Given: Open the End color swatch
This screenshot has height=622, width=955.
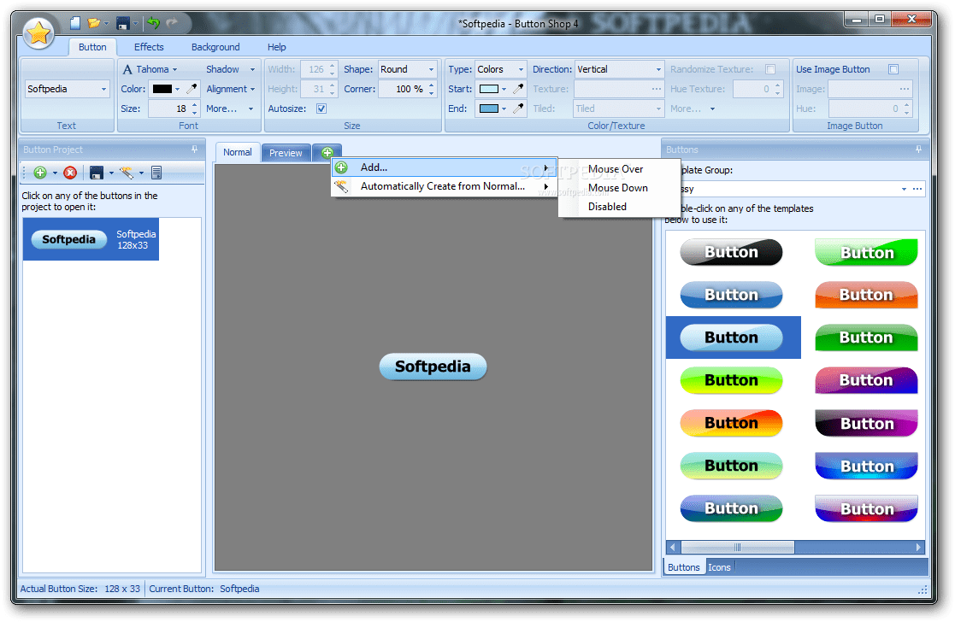Looking at the screenshot, I should [x=492, y=109].
